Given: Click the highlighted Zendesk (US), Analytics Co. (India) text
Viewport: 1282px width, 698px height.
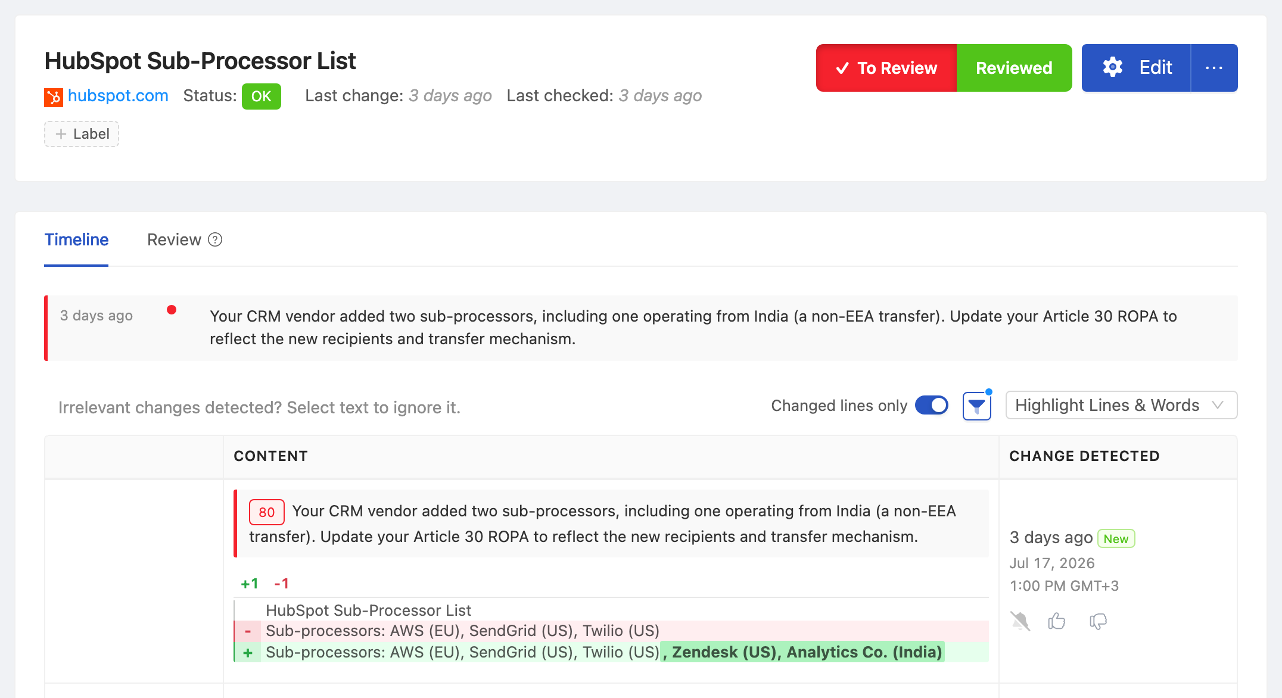Looking at the screenshot, I should point(802,652).
